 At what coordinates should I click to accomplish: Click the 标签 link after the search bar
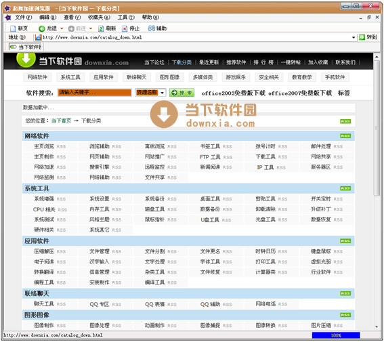point(344,93)
